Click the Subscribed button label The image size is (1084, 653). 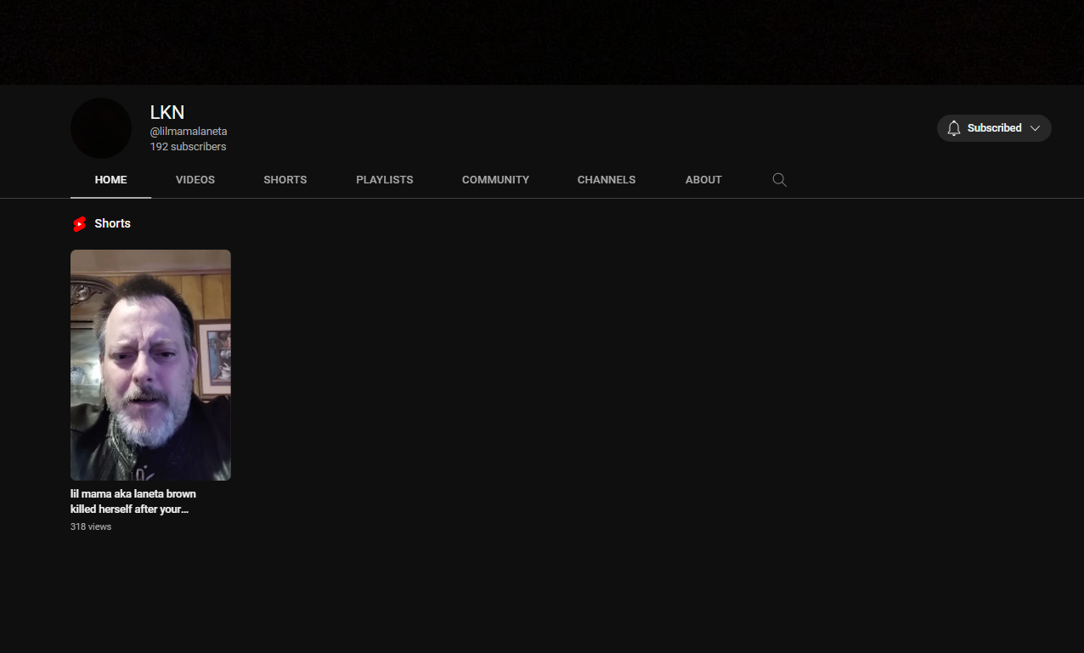tap(994, 128)
